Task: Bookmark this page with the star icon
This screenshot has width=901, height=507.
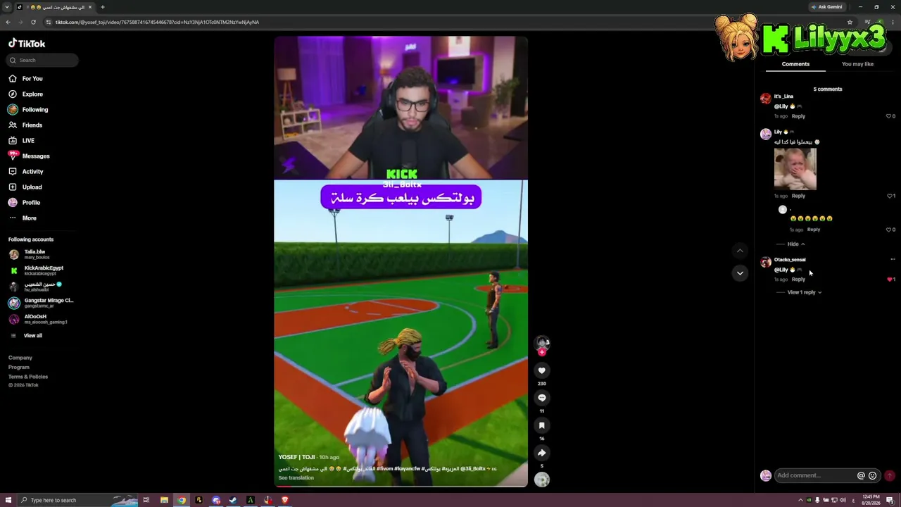Action: pos(850,22)
